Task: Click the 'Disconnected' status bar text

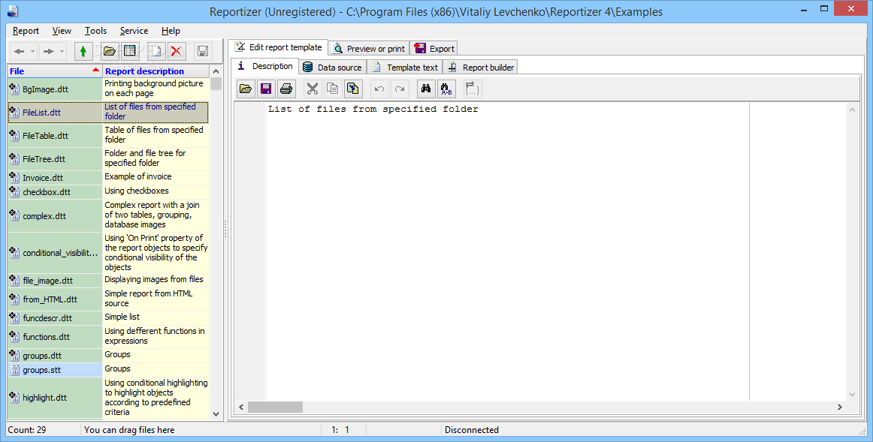Action: (472, 430)
